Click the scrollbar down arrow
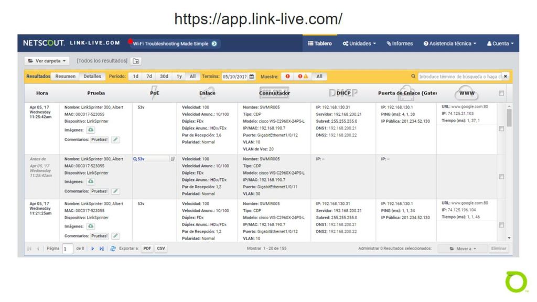The height and width of the screenshot is (302, 537). point(509,238)
